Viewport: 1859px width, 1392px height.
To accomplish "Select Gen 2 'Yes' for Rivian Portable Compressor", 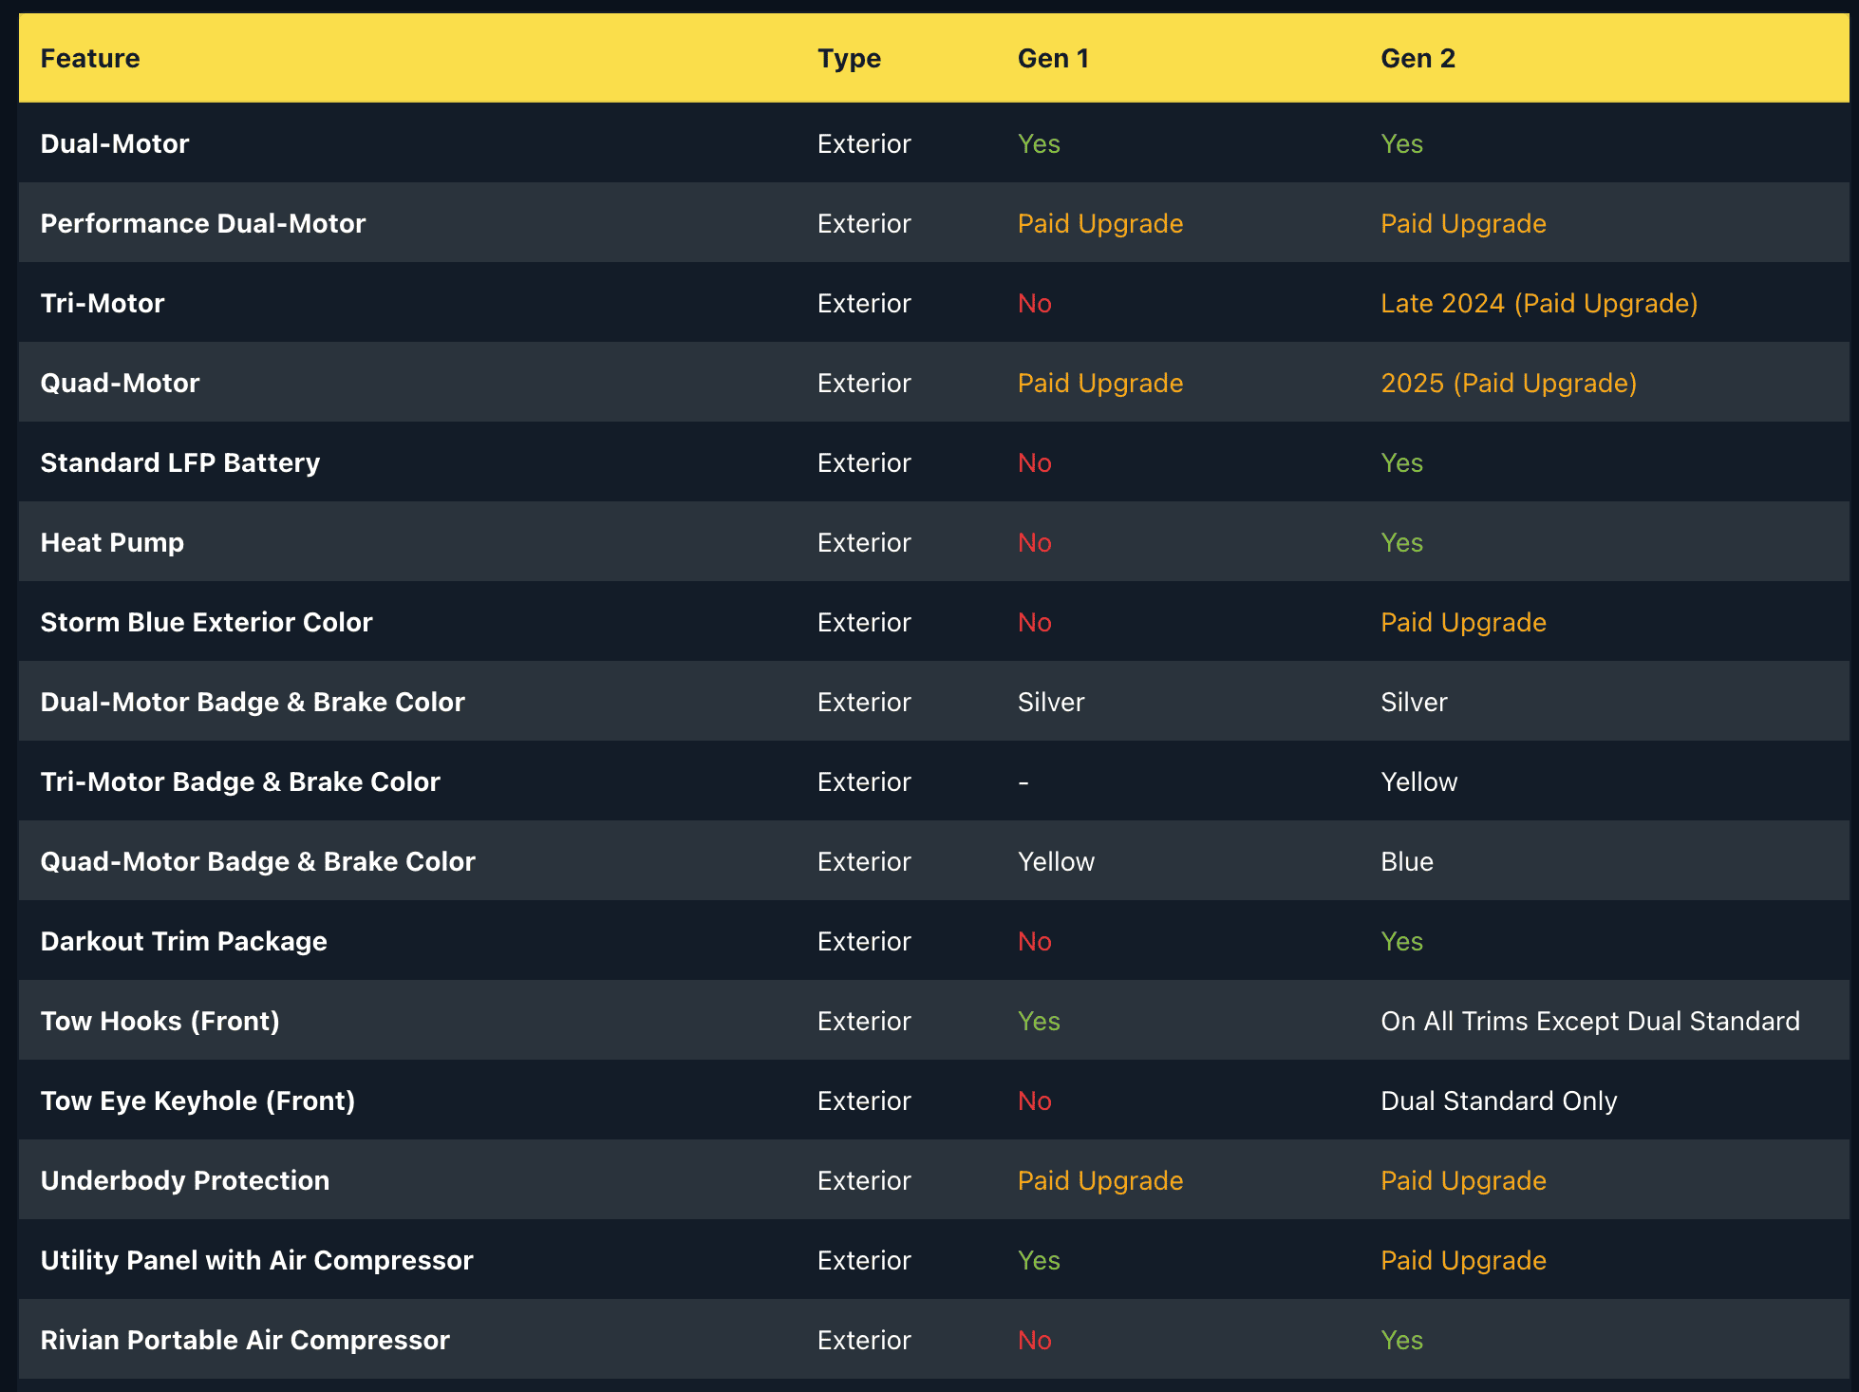I will coord(1401,1340).
